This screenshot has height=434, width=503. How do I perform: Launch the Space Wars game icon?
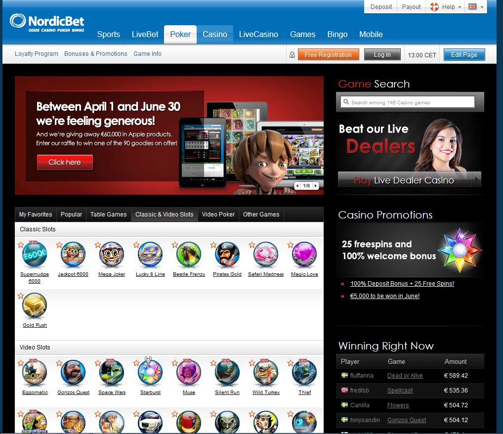click(112, 373)
